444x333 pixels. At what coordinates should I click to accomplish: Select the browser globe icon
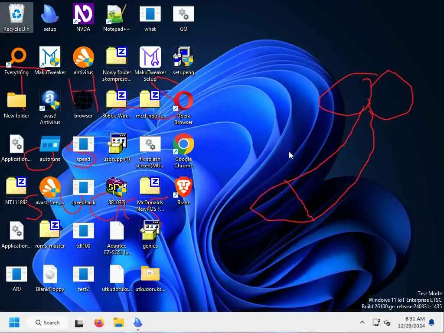click(x=83, y=104)
